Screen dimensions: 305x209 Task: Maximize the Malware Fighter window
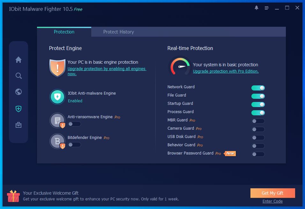click(287, 8)
